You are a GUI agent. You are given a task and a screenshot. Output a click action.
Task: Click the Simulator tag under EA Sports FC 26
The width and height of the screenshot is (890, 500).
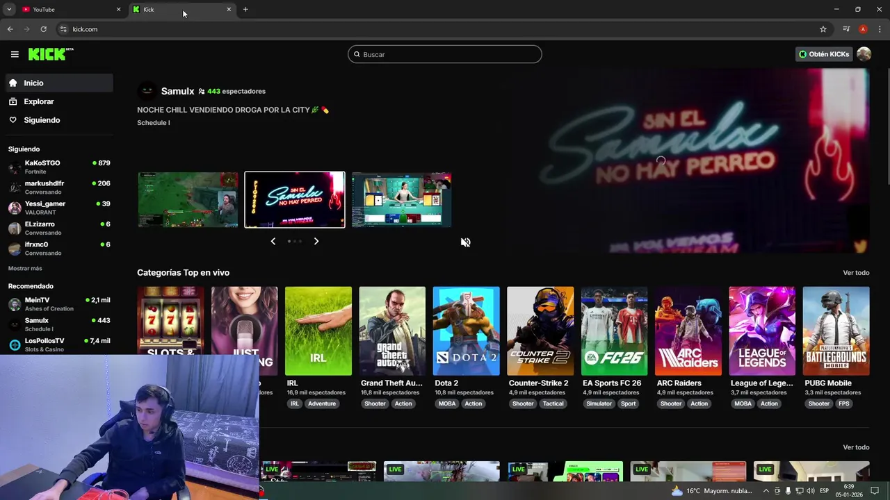(599, 403)
